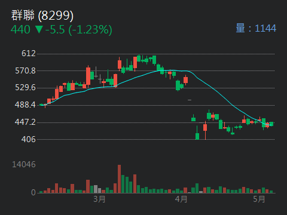Click the current price value 440

click(x=20, y=30)
